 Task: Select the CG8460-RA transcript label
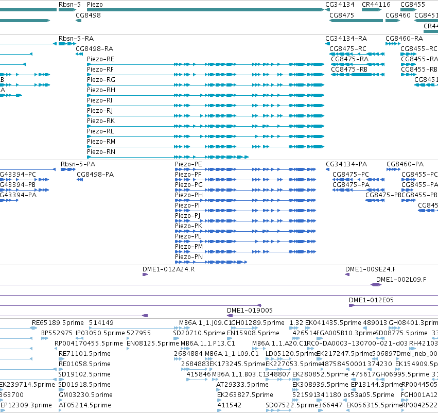(x=404, y=39)
